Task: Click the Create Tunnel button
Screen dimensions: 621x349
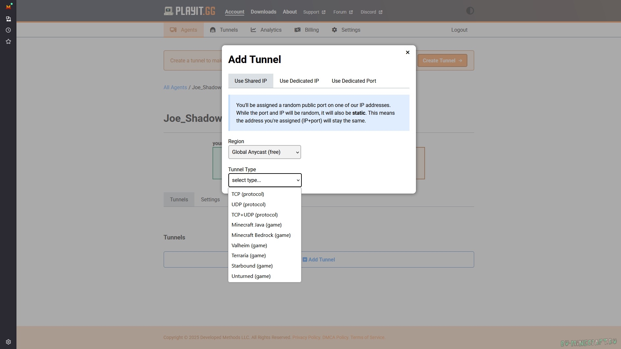Action: (442, 60)
